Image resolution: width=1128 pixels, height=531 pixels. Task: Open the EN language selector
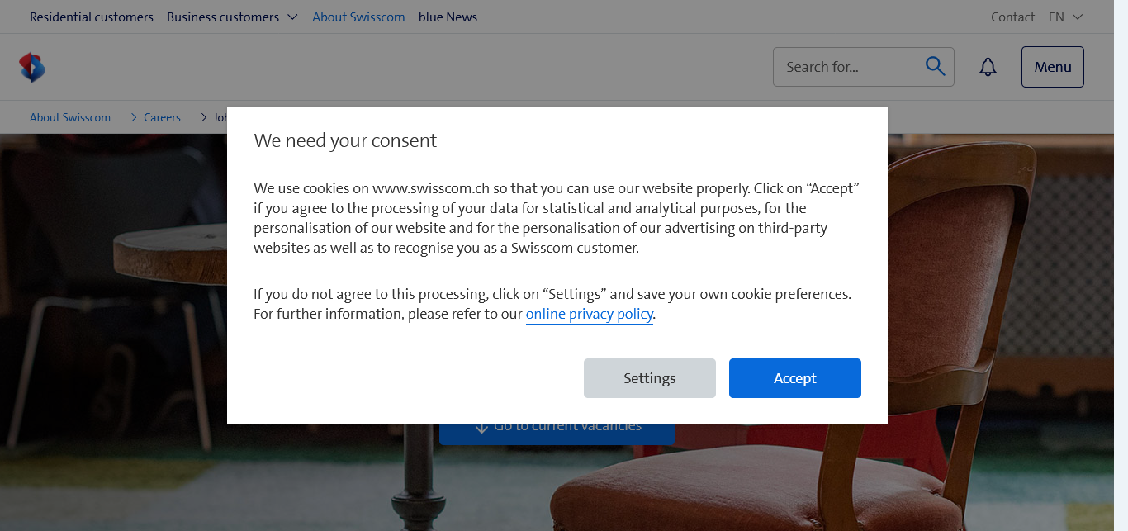point(1065,17)
